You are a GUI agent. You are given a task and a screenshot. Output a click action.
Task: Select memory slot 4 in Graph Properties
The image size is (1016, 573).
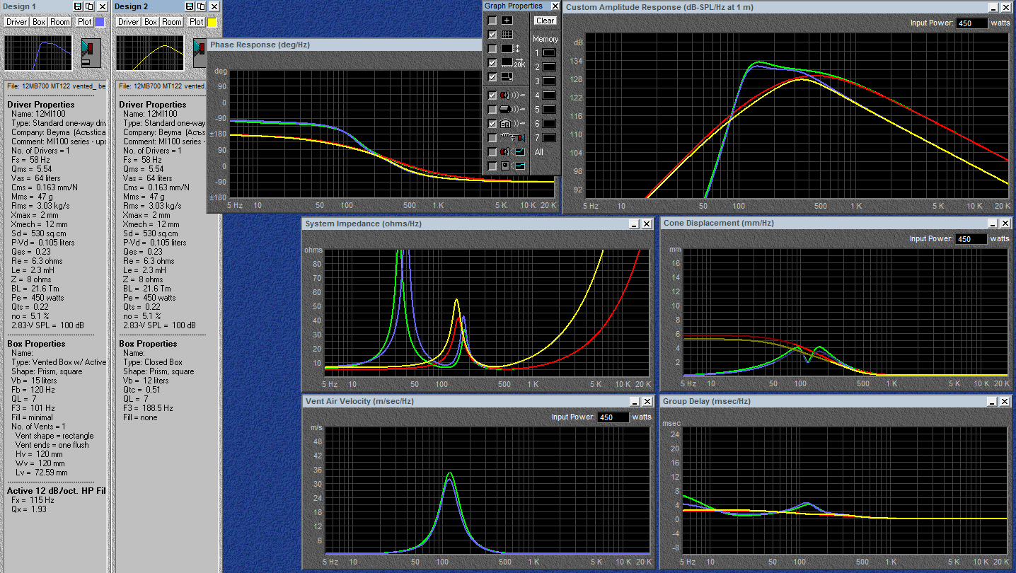[549, 95]
